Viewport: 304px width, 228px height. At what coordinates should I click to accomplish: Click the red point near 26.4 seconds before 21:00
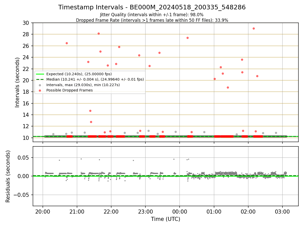coord(67,43)
